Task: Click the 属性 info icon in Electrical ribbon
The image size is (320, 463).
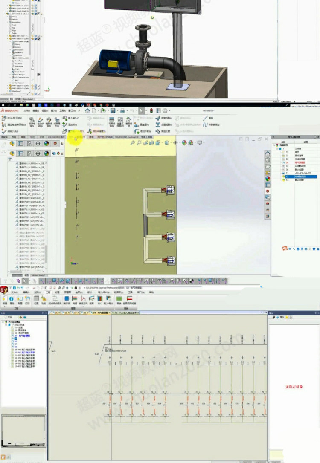Action: 12,300
